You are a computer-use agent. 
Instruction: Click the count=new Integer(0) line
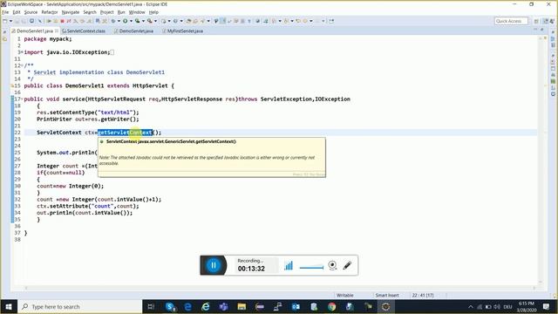(71, 186)
